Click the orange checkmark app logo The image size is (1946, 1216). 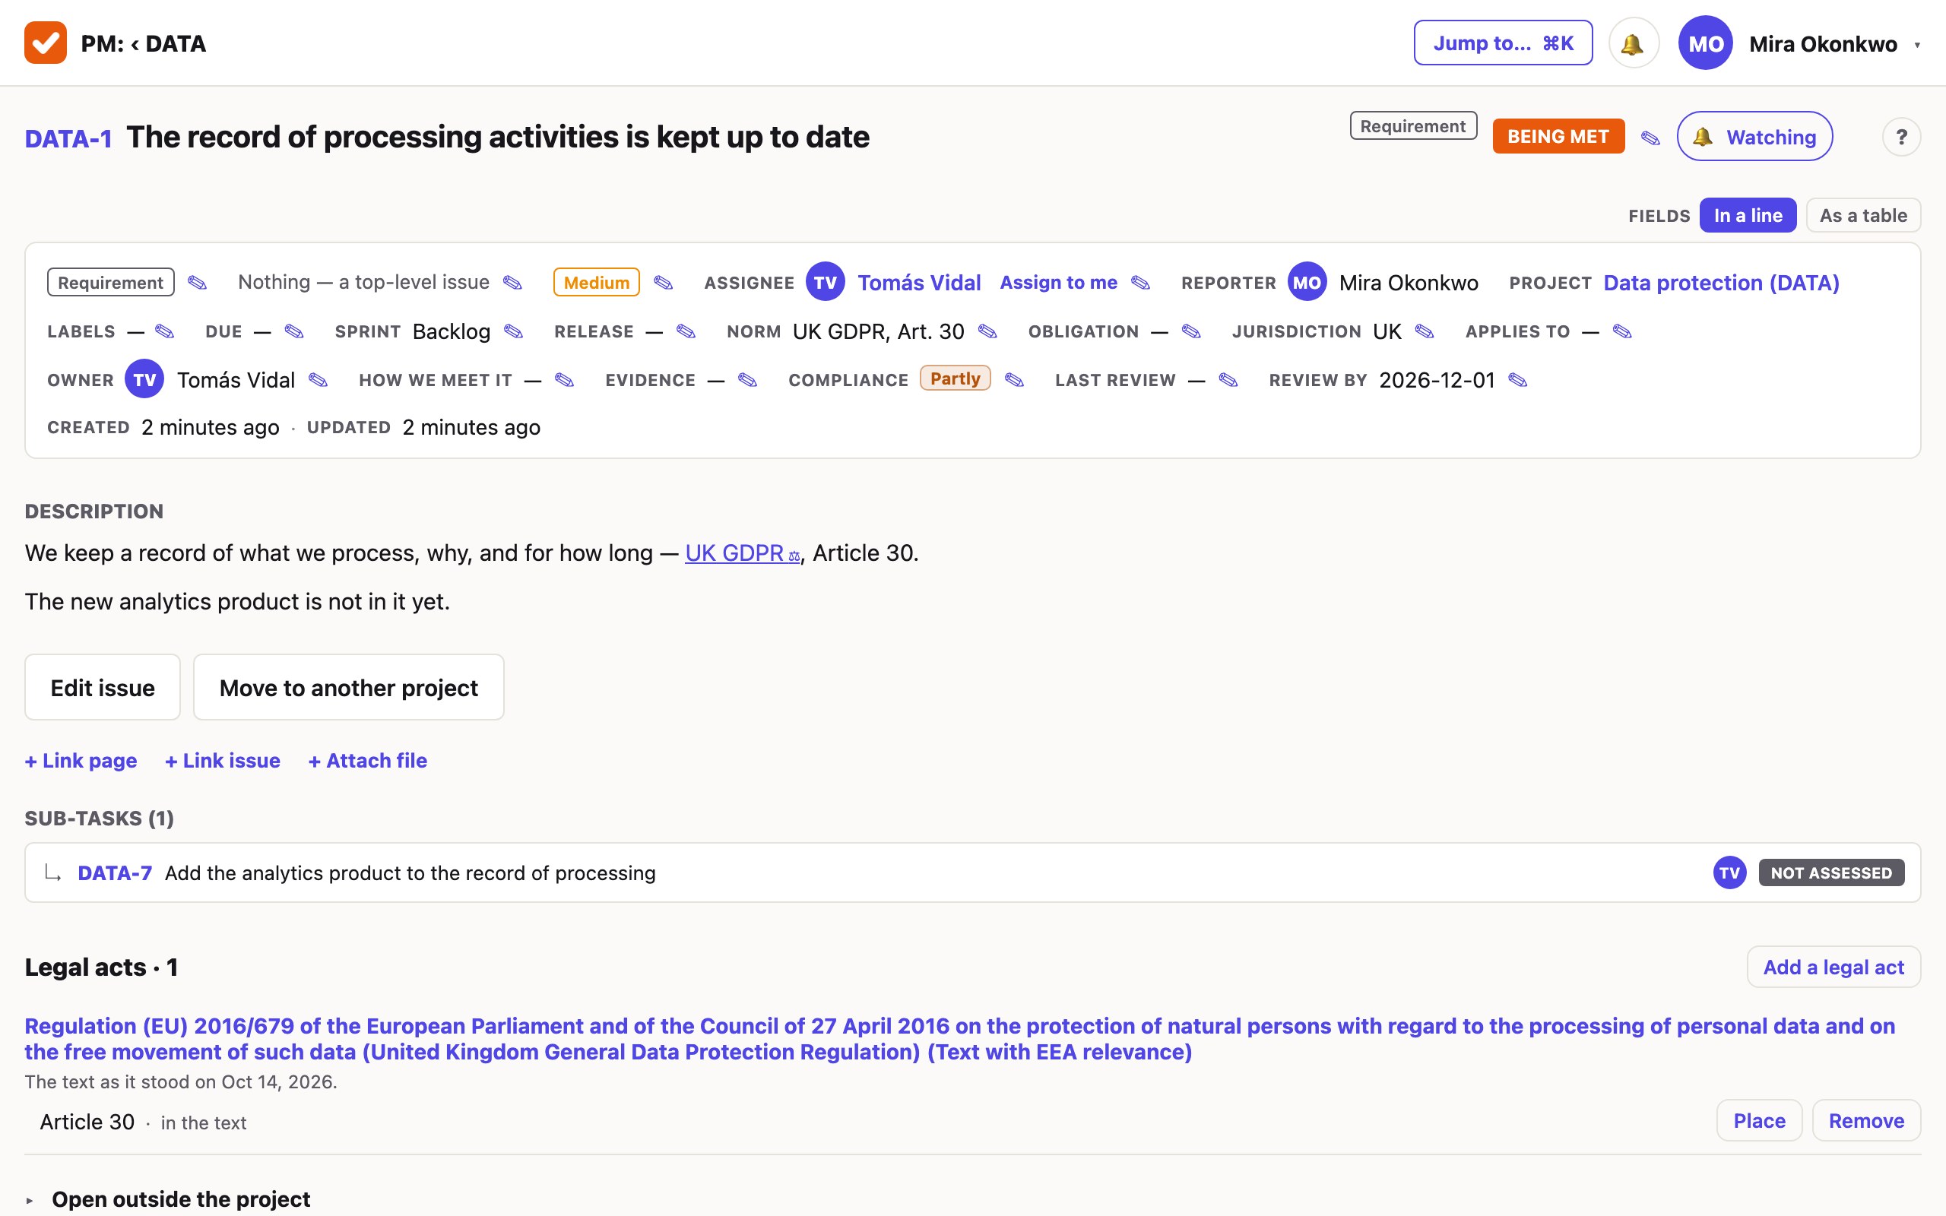coord(45,43)
